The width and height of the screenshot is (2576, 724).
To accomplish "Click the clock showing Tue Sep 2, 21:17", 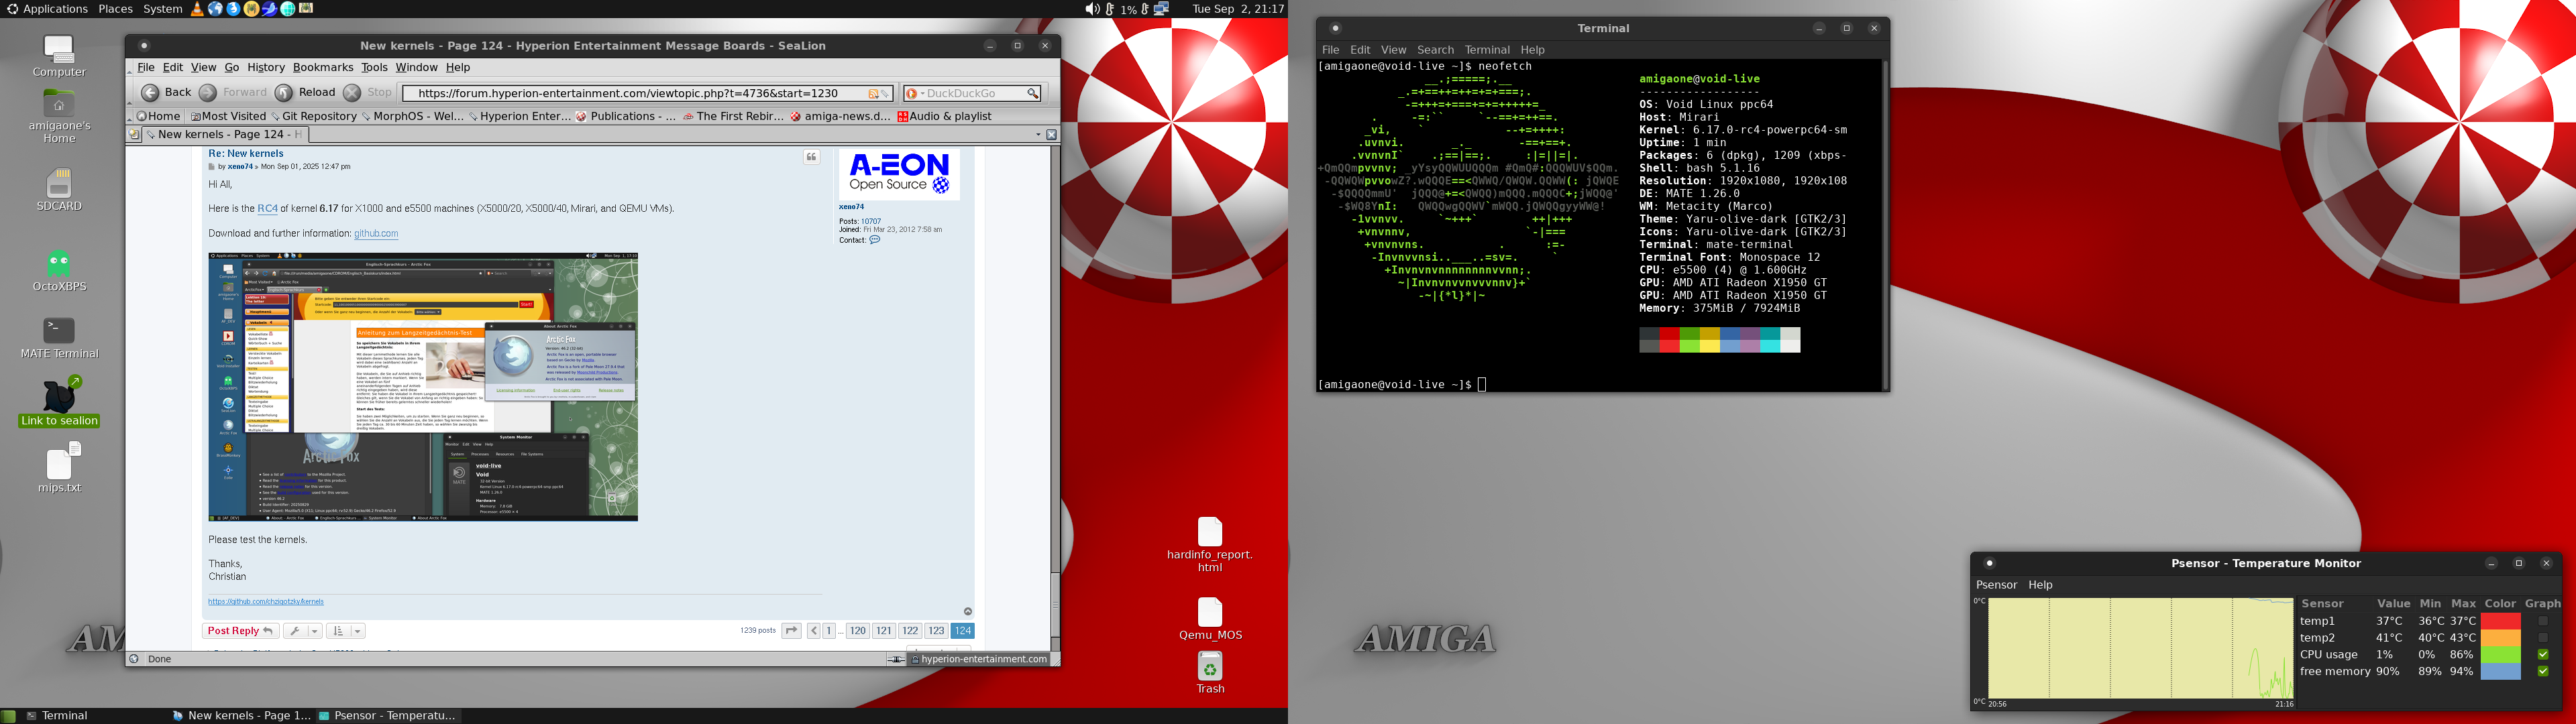I will coord(1238,9).
